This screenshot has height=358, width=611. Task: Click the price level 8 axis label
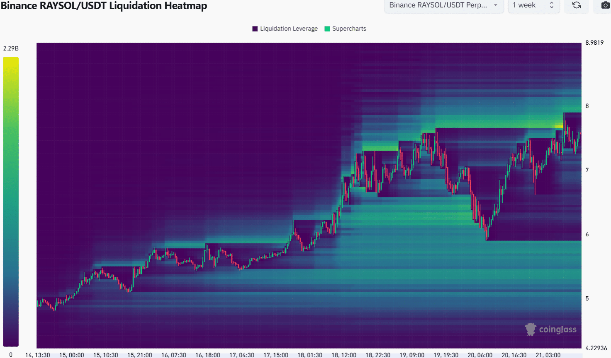(x=587, y=106)
